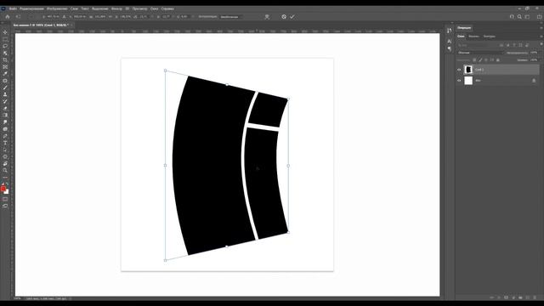Filter layers by adjustment type icon
The height and width of the screenshot is (306, 544).
point(508,45)
